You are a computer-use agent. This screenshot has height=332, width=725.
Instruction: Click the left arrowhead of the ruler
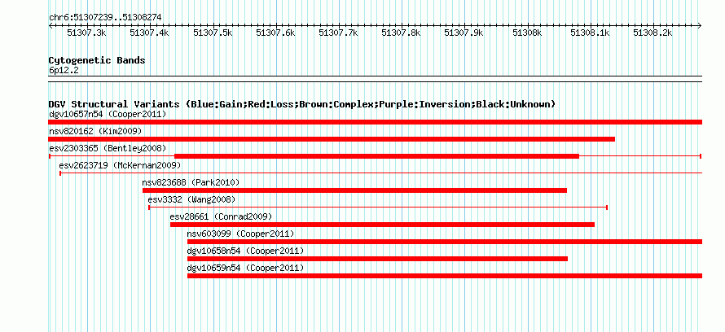51,25
